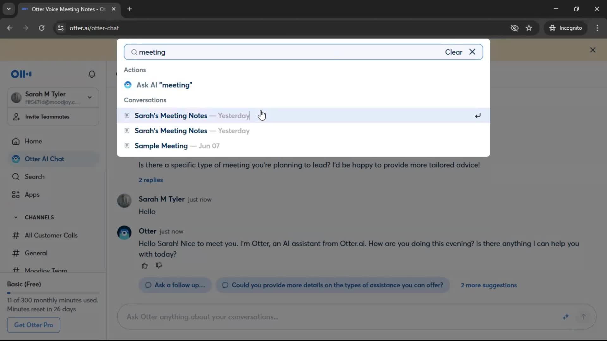Close the search overlay with X icon
607x341 pixels.
[x=472, y=52]
